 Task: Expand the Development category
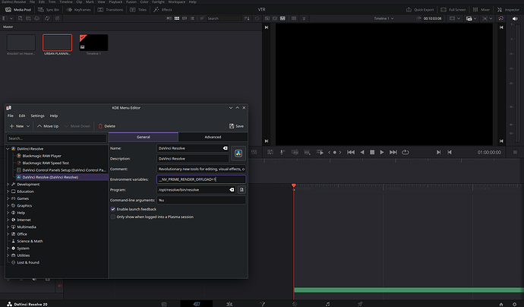[8, 184]
